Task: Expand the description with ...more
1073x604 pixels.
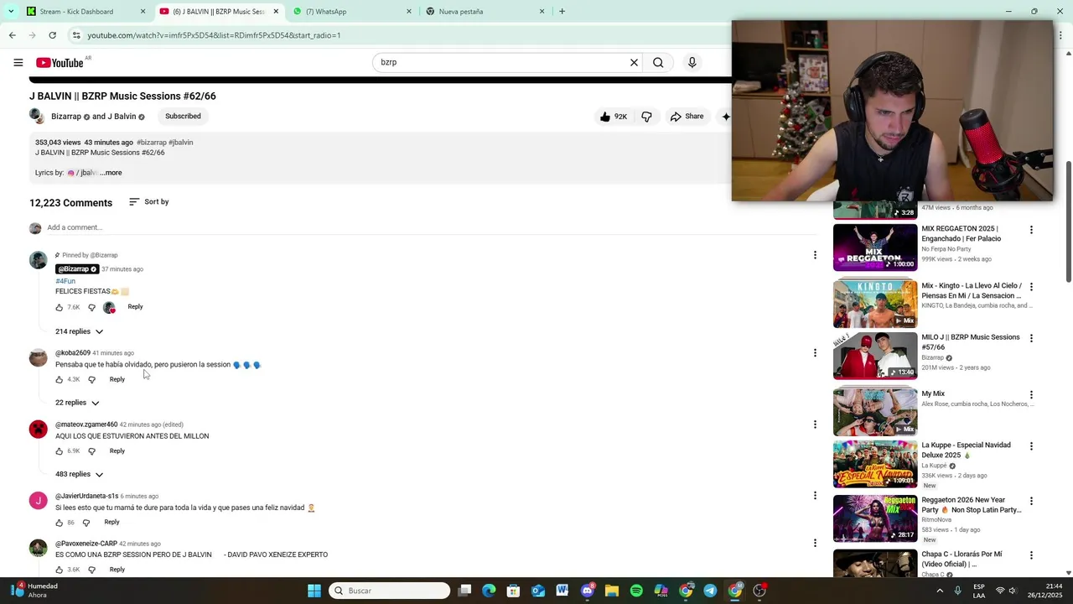Action: pyautogui.click(x=111, y=173)
